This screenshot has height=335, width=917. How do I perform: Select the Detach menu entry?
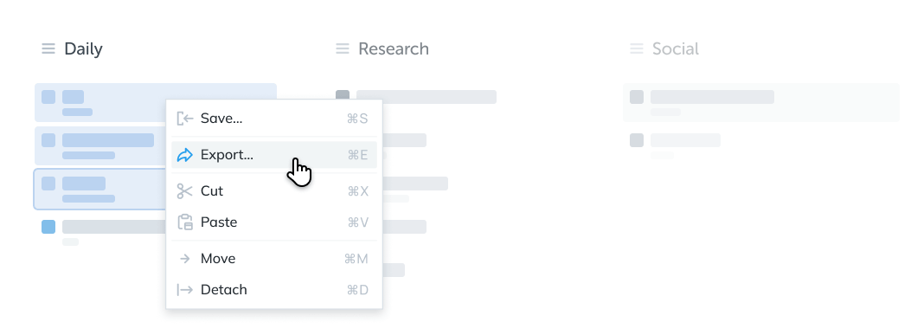pyautogui.click(x=274, y=290)
